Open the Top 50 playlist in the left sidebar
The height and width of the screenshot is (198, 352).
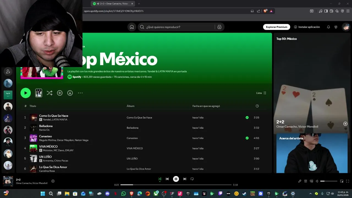8,95
